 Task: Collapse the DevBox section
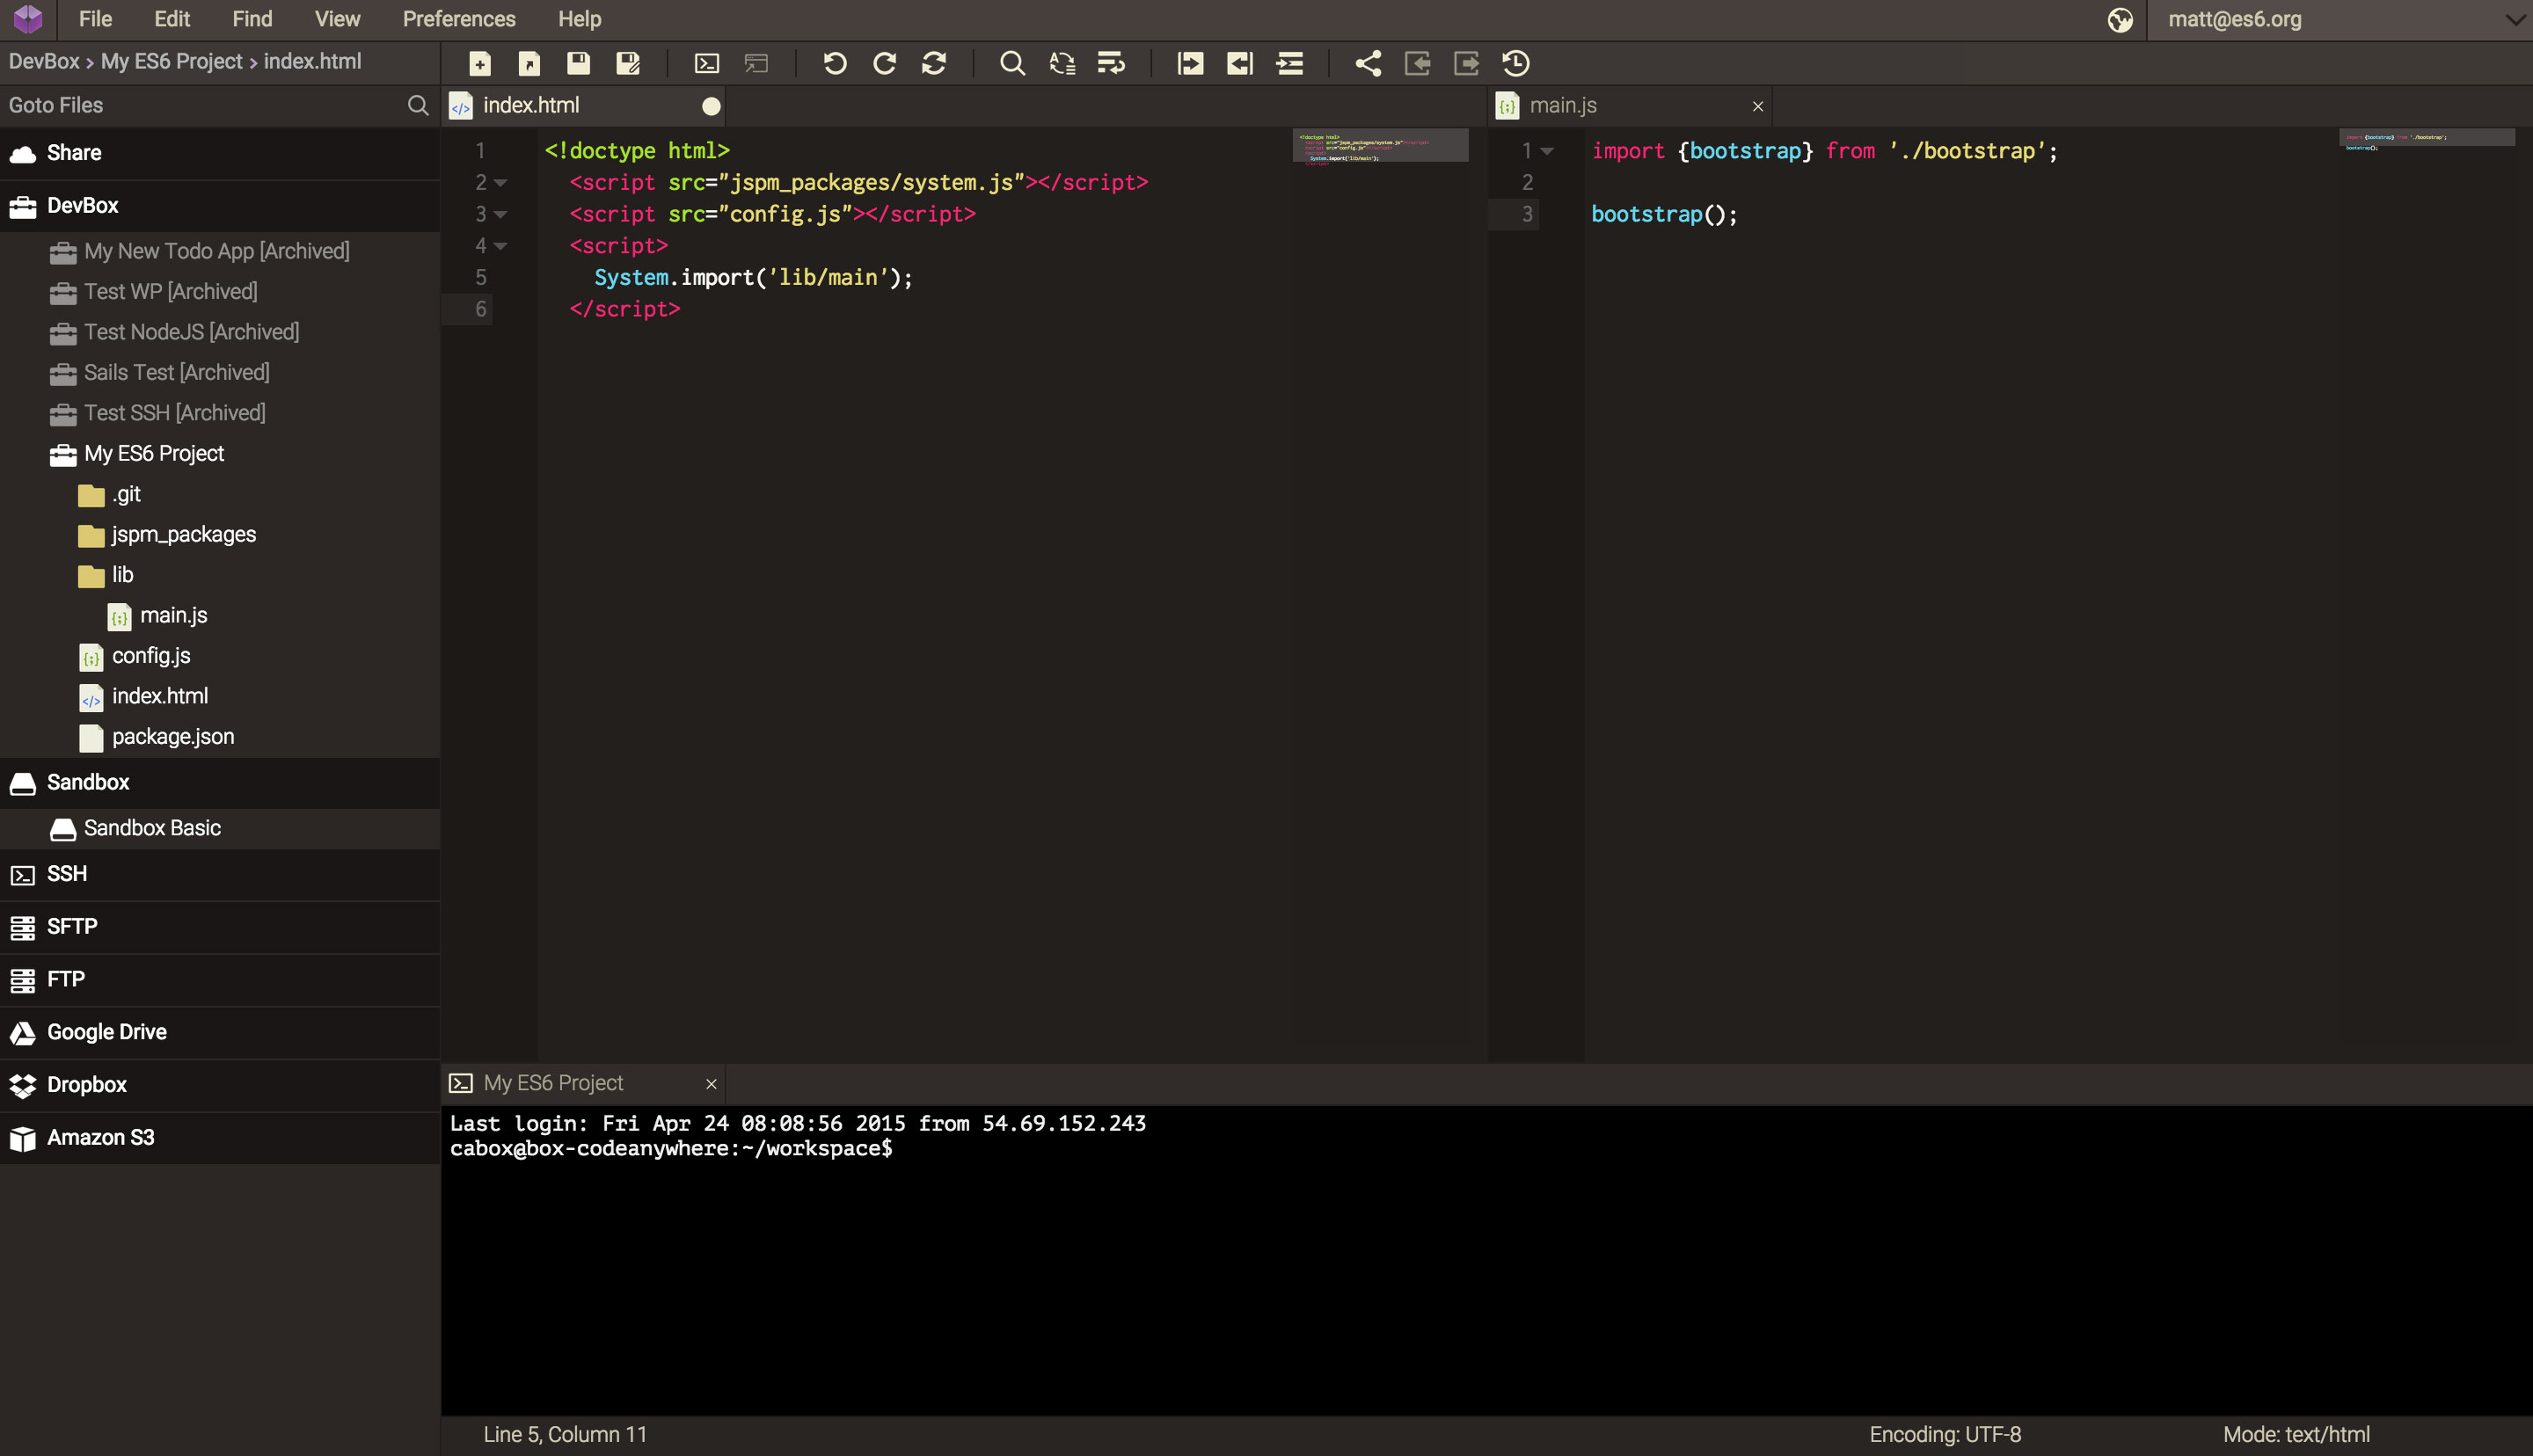click(x=220, y=206)
